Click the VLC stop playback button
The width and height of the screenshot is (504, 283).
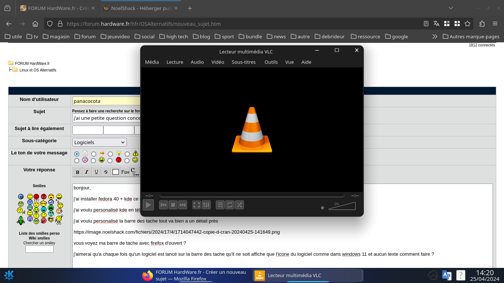[173, 205]
